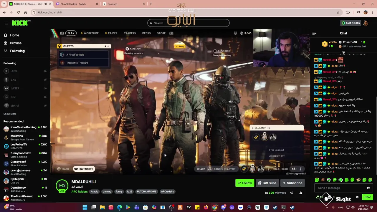Open recommended channel KinoCasinoGaming
This screenshot has height=212, width=377.
25,129
